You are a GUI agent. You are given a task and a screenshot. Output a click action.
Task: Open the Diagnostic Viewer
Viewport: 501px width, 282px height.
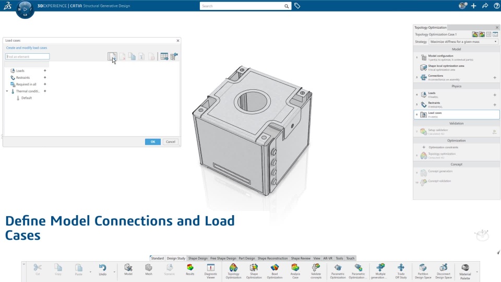[x=210, y=271]
